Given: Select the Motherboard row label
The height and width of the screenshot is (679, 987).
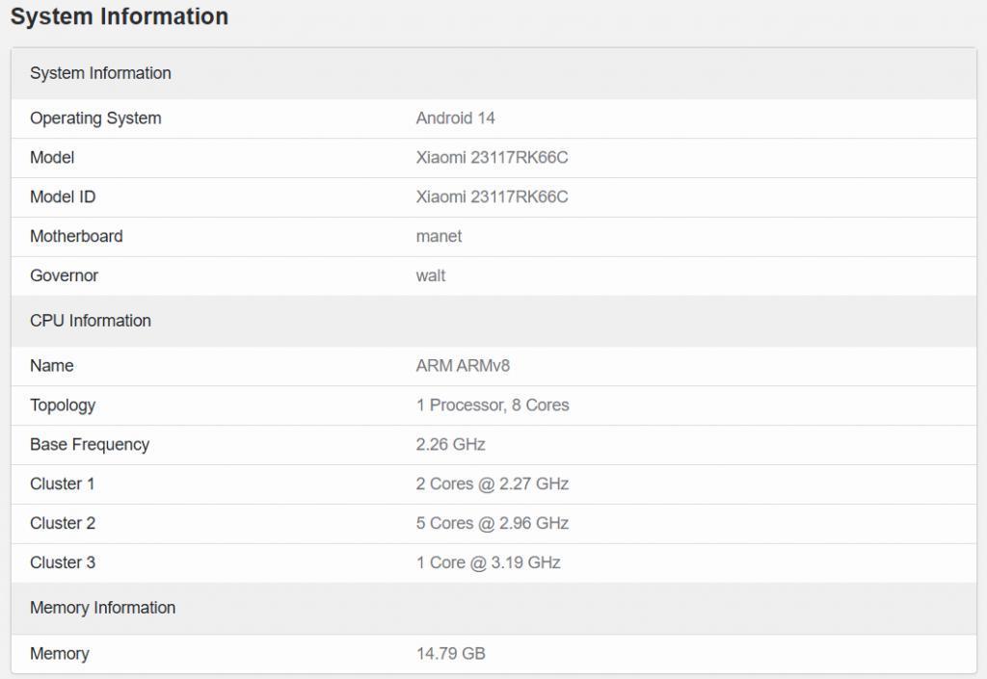Looking at the screenshot, I should [76, 237].
